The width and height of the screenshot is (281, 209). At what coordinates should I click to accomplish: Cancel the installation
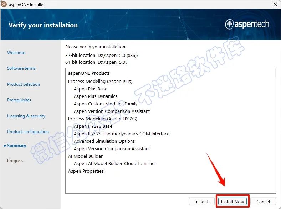263,202
